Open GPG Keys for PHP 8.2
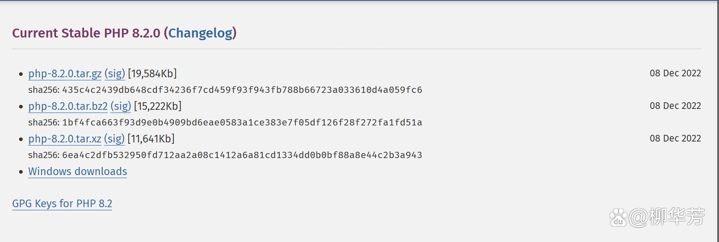The width and height of the screenshot is (719, 242). pyautogui.click(x=62, y=204)
